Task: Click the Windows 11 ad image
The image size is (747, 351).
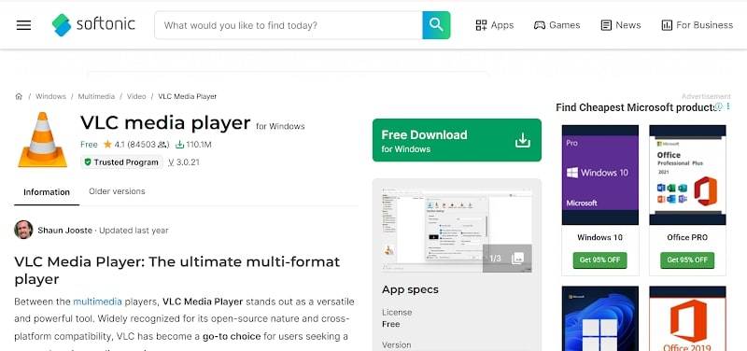Action: (600, 318)
